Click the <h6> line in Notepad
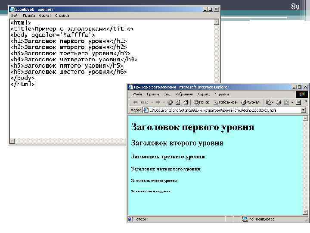 [x=68, y=72]
